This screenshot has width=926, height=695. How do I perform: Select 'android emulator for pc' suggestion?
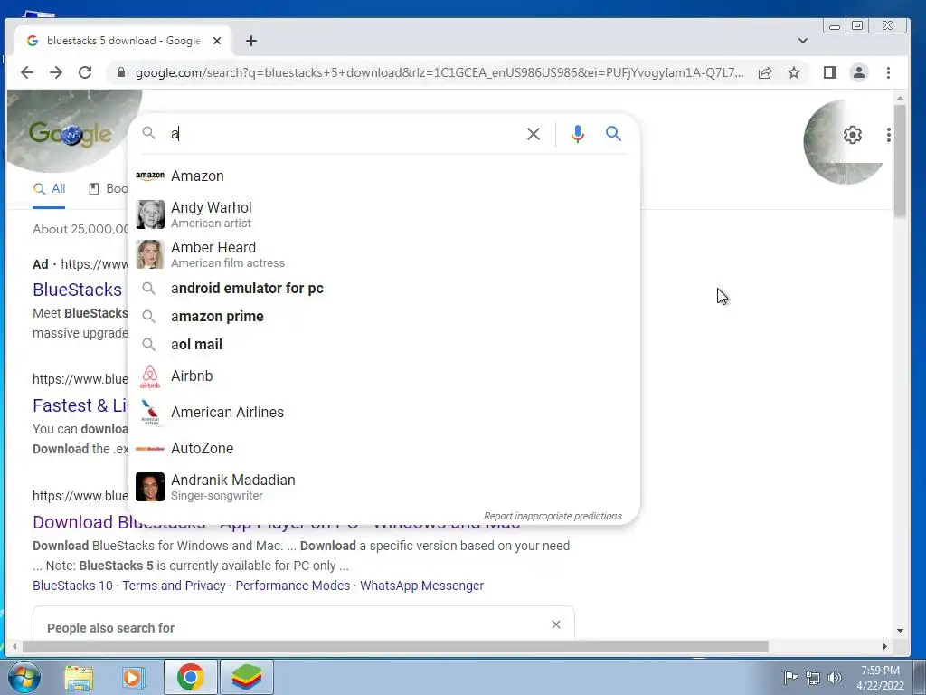tap(383, 289)
